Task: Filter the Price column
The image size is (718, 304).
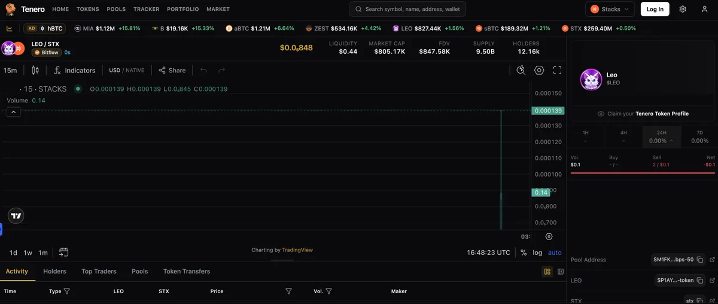Action: pos(288,291)
